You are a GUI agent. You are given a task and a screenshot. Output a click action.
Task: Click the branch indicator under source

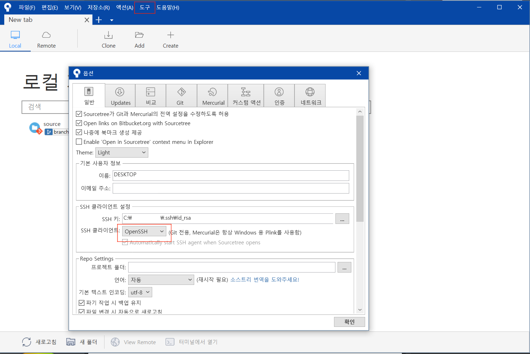click(x=57, y=132)
